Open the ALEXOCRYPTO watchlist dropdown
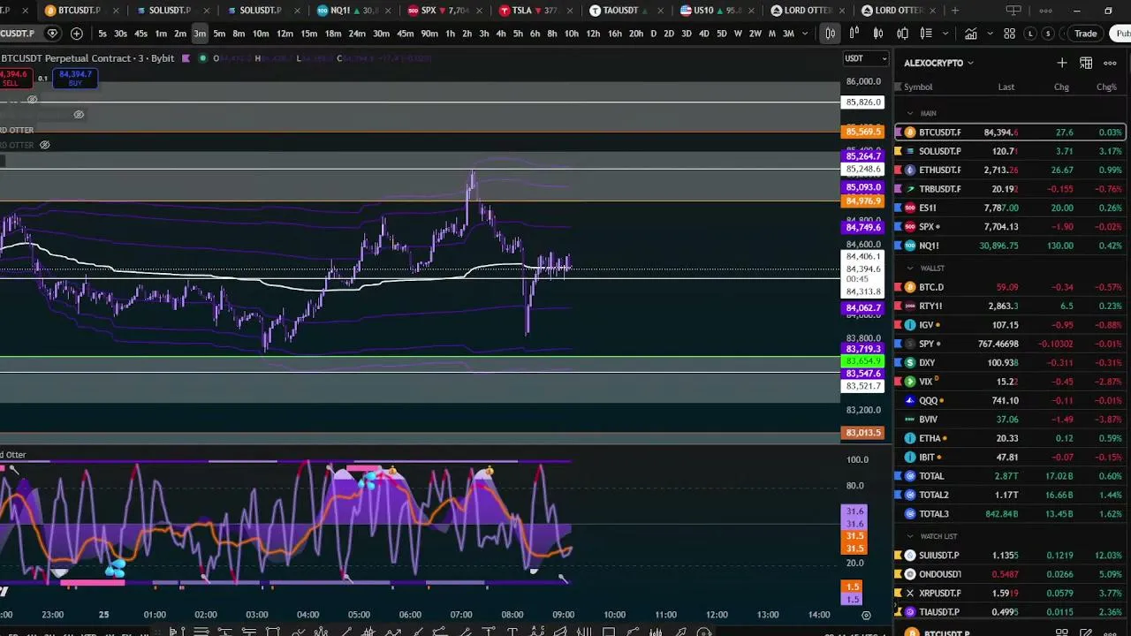The image size is (1131, 636). click(938, 64)
